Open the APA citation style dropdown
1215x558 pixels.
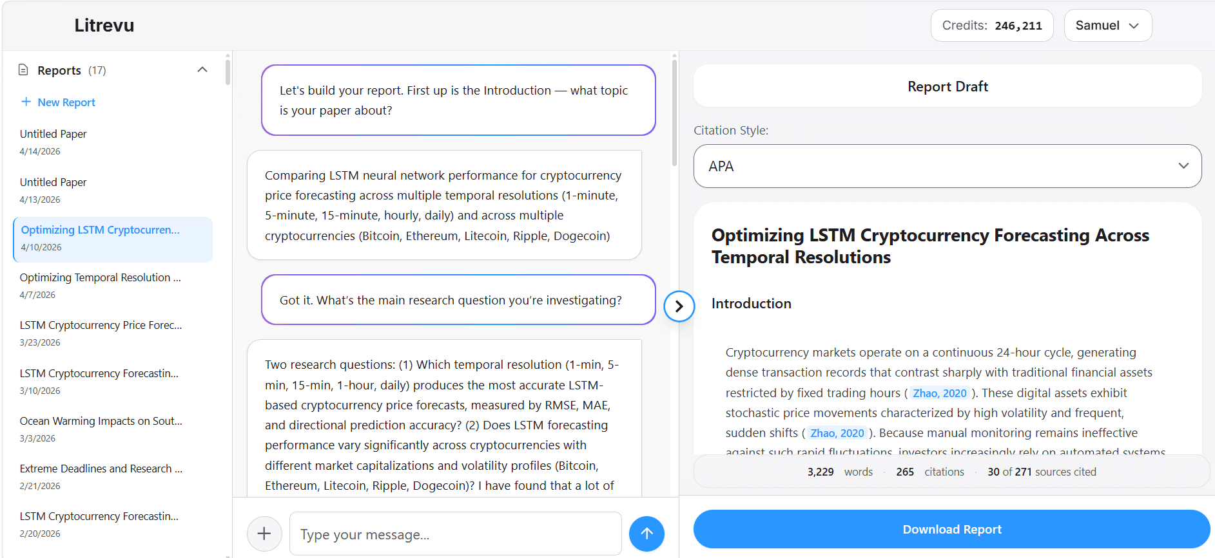(947, 166)
